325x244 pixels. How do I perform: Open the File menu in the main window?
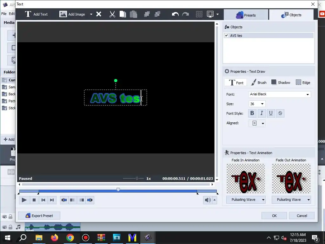point(4,14)
